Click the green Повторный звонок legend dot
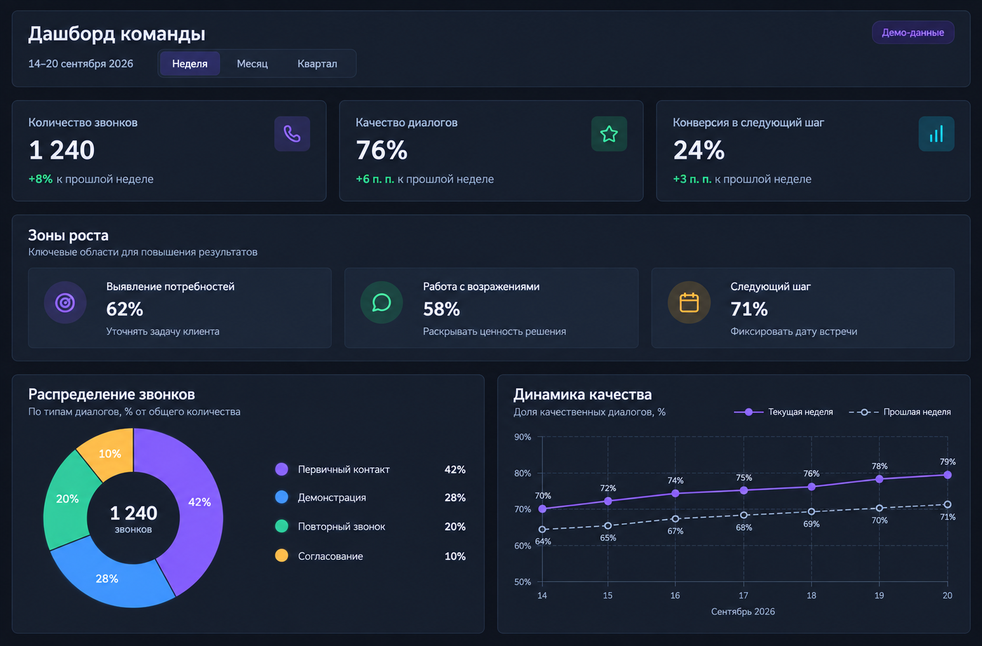 click(x=281, y=526)
